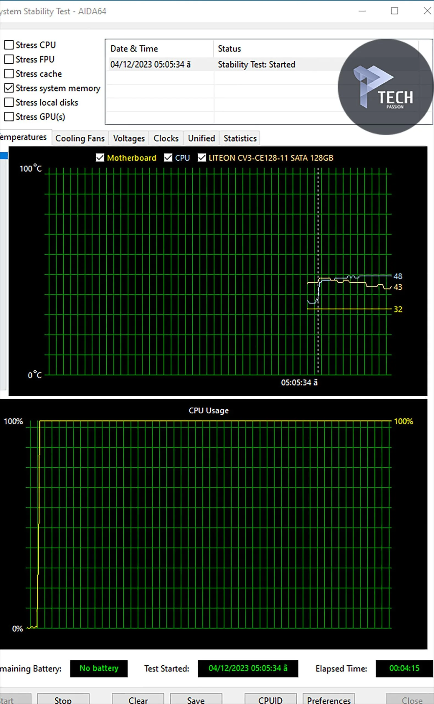Close the window using the title bar X

(427, 11)
